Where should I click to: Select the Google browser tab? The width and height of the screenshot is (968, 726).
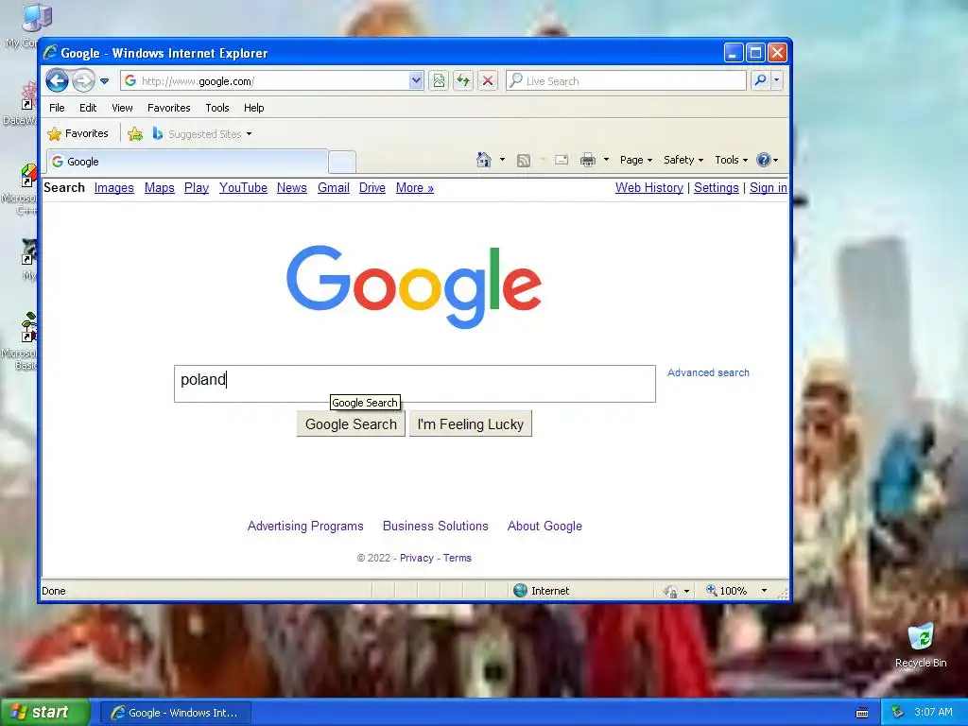(187, 162)
